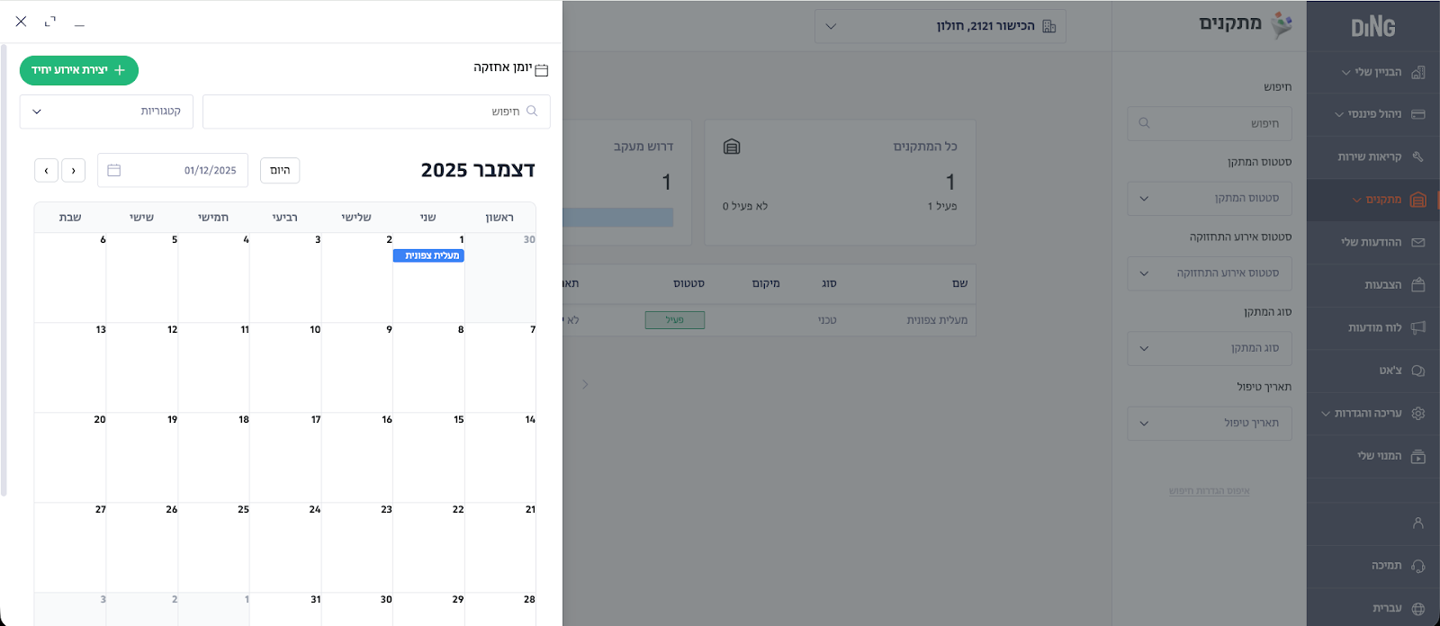
Task: Click the subscription icon next to המנוי שלי
Action: (1417, 456)
